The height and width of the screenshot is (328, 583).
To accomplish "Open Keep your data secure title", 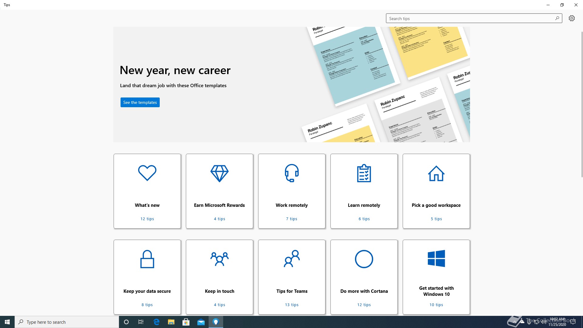I will click(147, 291).
